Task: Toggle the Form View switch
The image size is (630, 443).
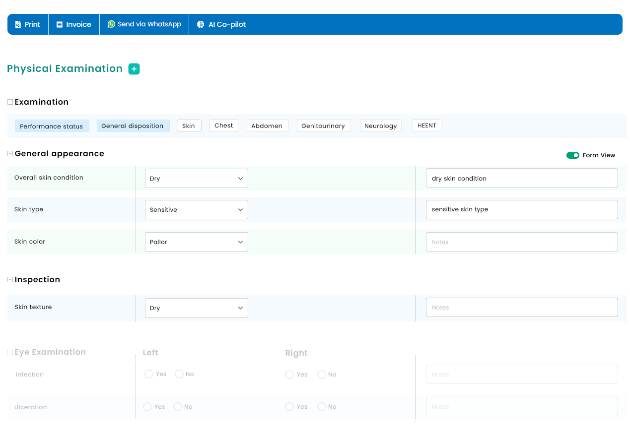Action: click(573, 155)
